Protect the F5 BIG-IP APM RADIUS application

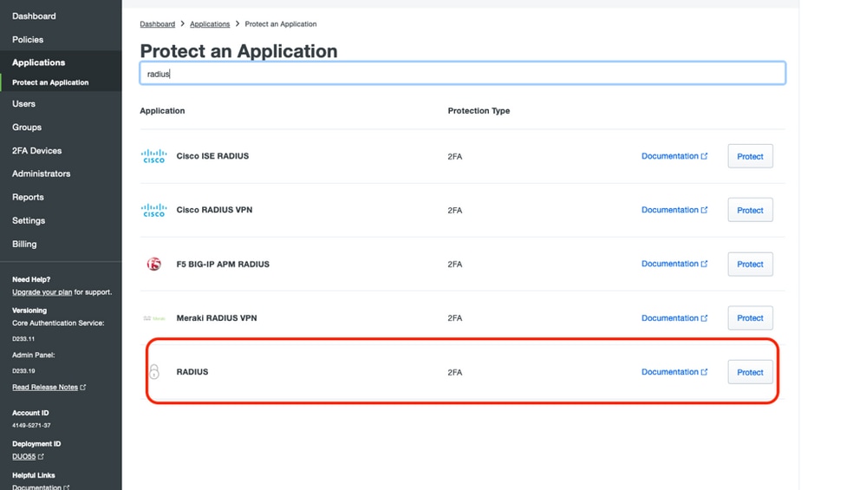click(x=750, y=264)
